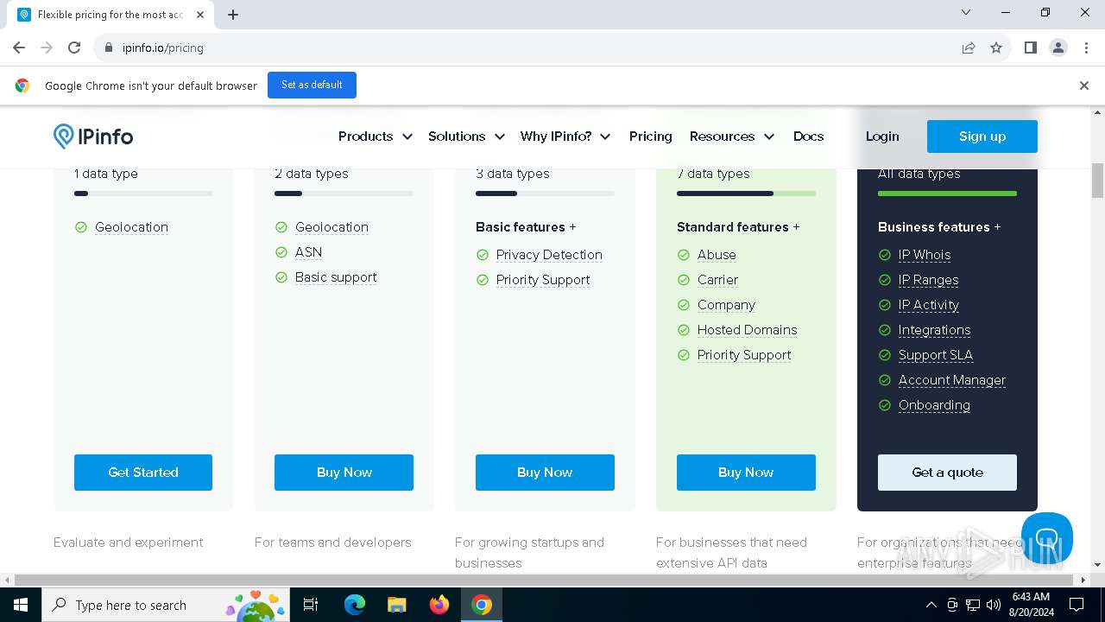The image size is (1105, 622).
Task: Set Chrome as default browser
Action: (x=312, y=85)
